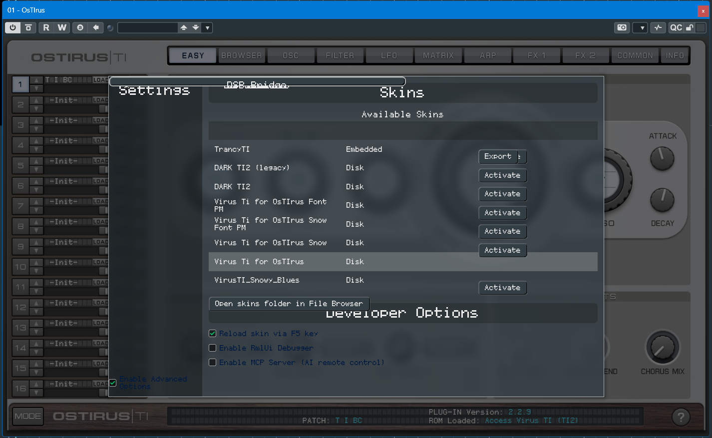Open the FX 1 tab
The height and width of the screenshot is (438, 712).
pos(537,55)
